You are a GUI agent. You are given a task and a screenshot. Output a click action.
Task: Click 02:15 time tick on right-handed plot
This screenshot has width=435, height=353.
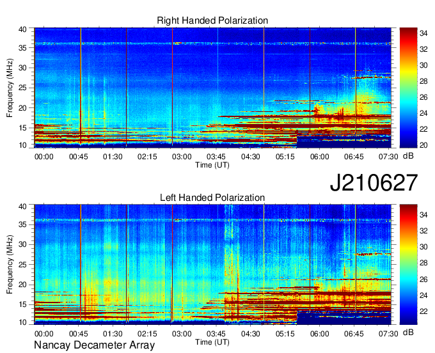147,157
